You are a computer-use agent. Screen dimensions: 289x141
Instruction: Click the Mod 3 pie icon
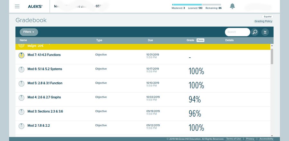(22, 112)
